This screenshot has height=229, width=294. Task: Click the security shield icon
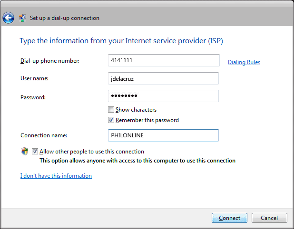[25, 151]
